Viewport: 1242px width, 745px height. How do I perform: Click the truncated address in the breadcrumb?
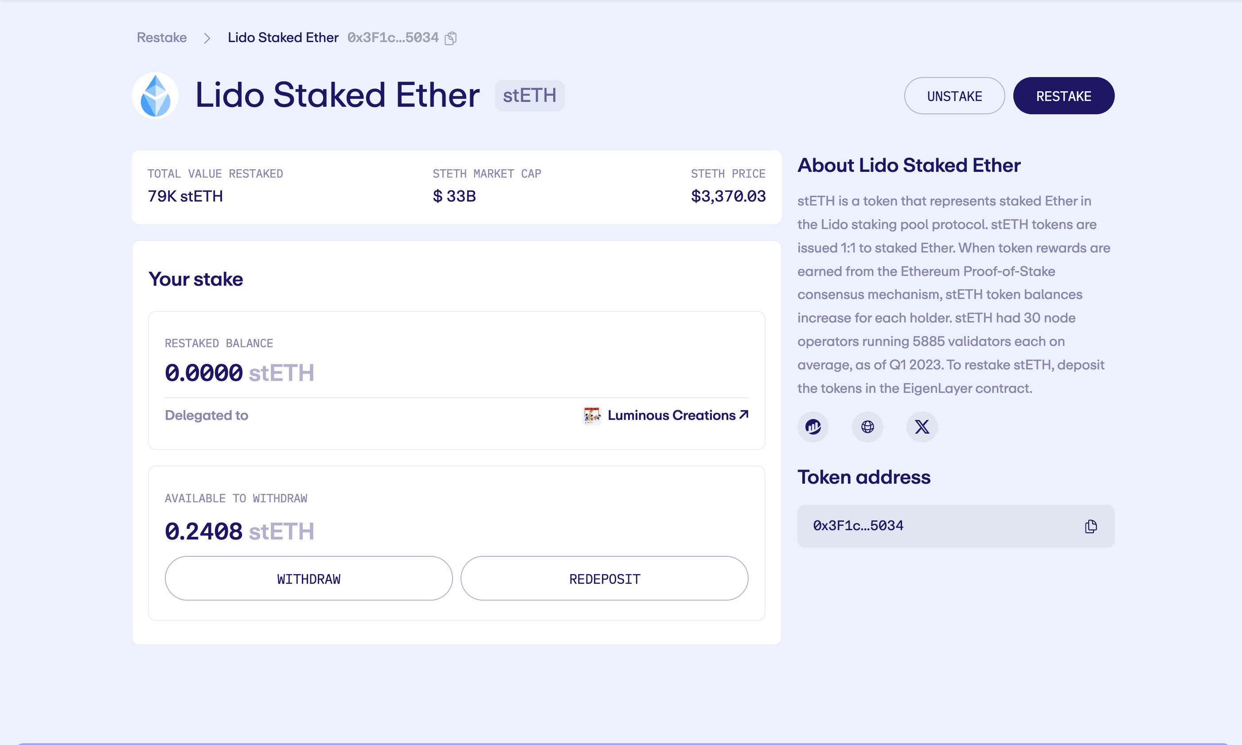393,38
